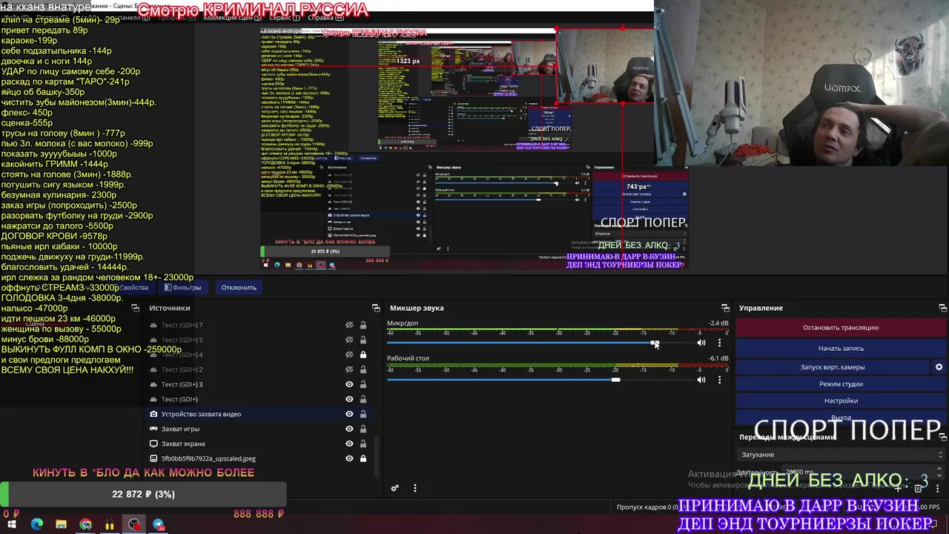
Task: Click the Микр/доп volume slider handle
Action: click(x=655, y=343)
